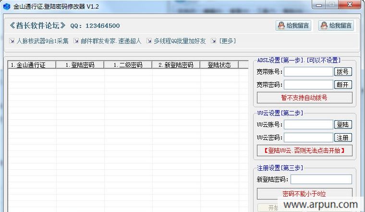Focus the 新登陆密码 input field
The width and height of the screenshot is (365, 212).
pos(321,179)
